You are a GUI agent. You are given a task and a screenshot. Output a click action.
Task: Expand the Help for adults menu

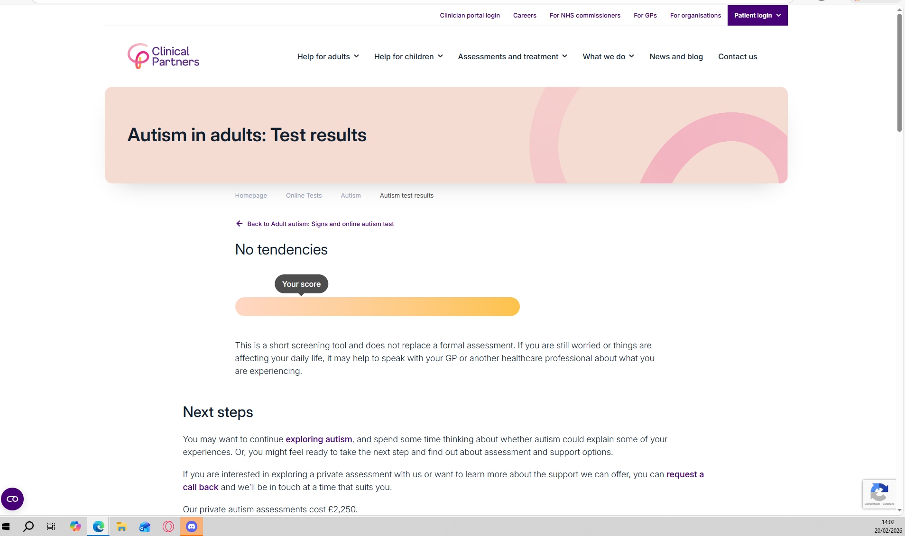tap(328, 56)
